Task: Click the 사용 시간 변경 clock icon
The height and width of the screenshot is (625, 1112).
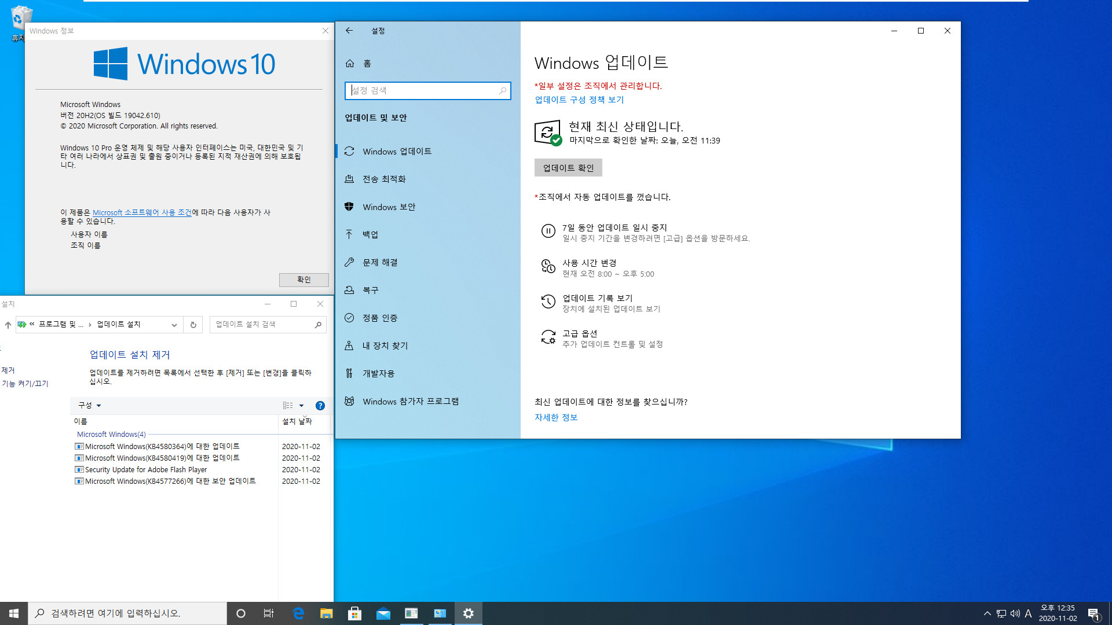Action: tap(548, 266)
